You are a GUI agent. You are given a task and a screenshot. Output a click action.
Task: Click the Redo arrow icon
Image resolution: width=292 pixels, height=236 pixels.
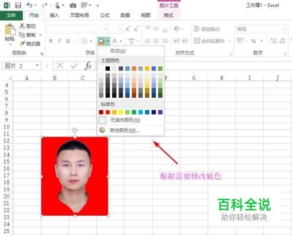coord(45,5)
